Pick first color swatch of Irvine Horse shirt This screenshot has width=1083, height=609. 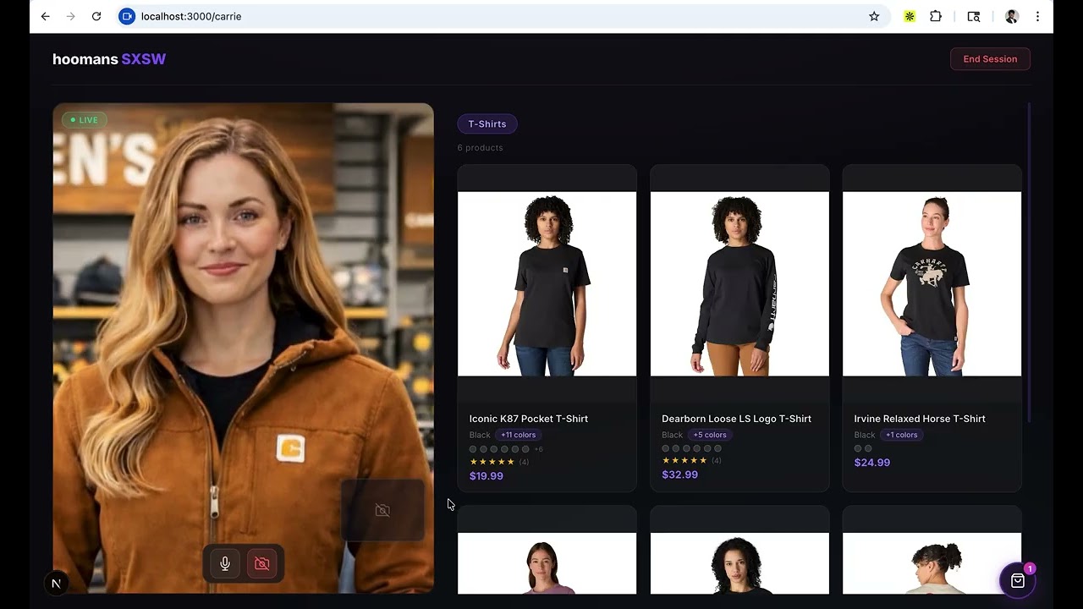point(857,448)
